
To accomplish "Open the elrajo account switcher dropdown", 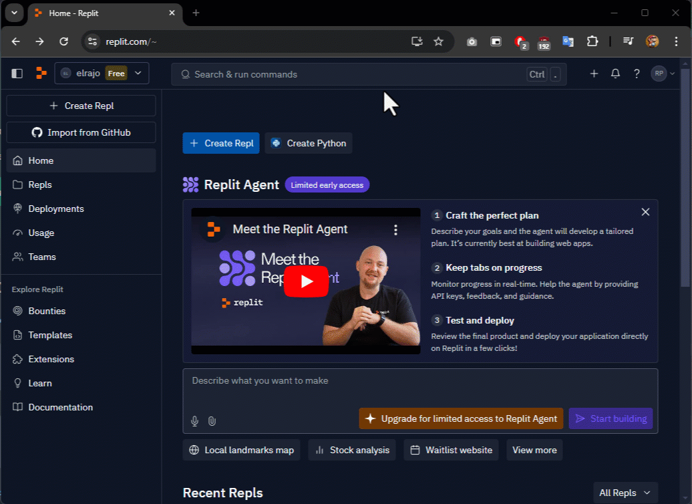I will tap(102, 74).
